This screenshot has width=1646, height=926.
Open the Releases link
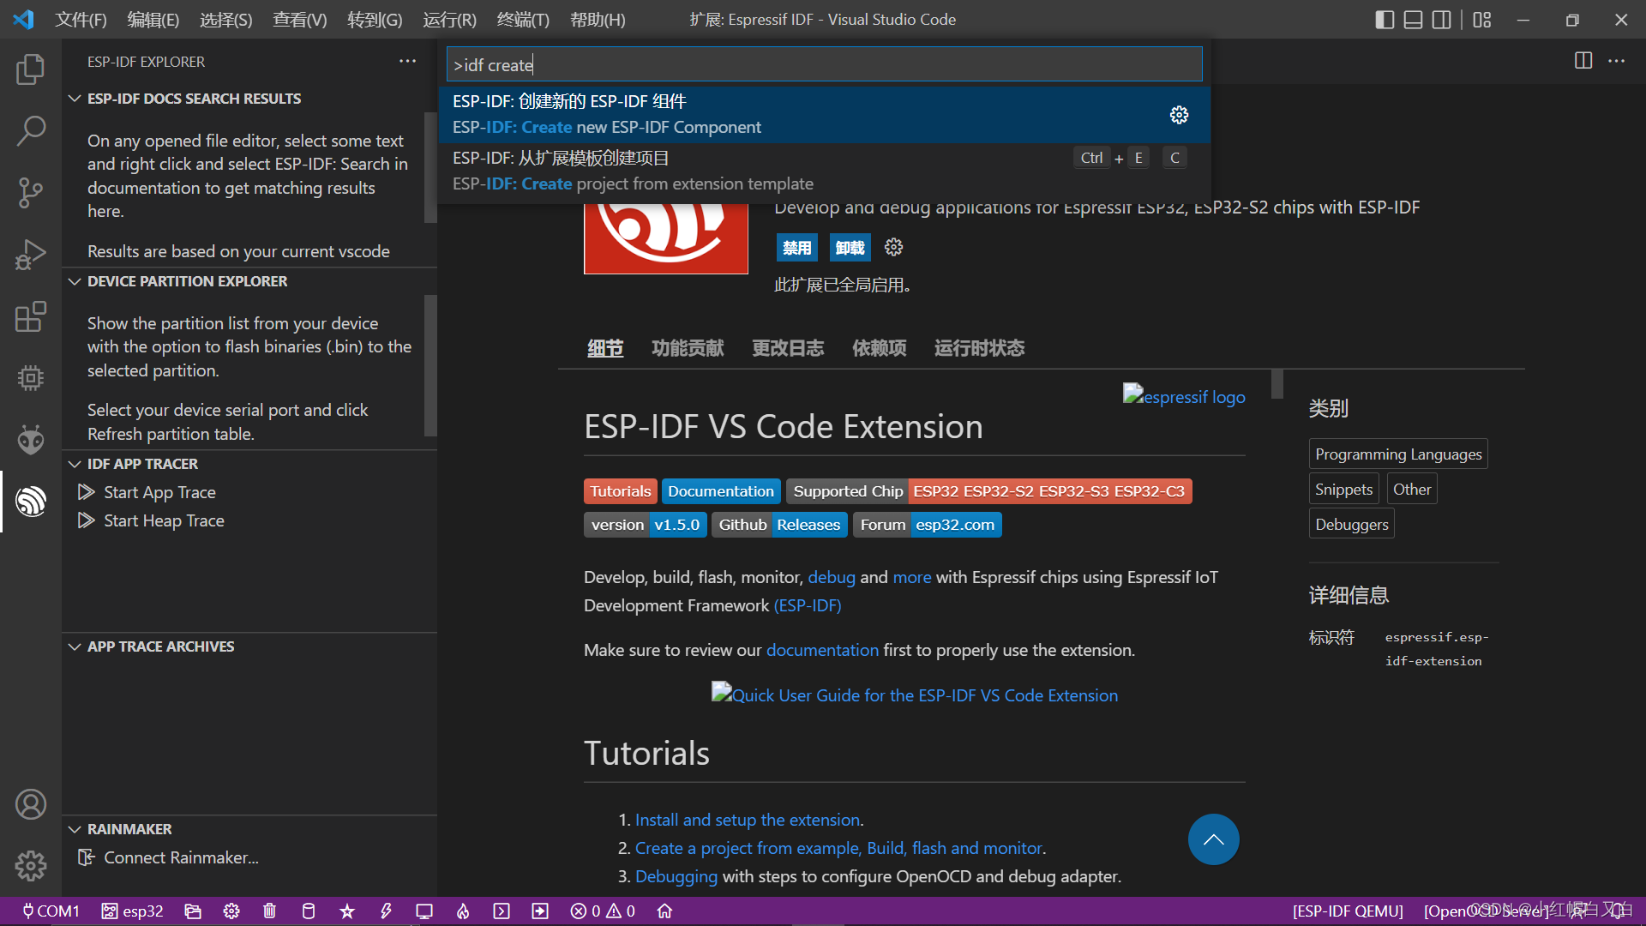point(808,524)
